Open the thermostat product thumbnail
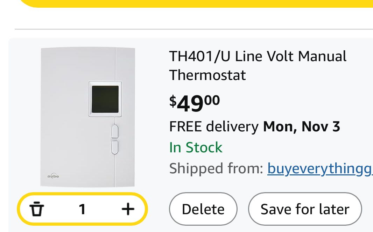The image size is (373, 232). 88,117
